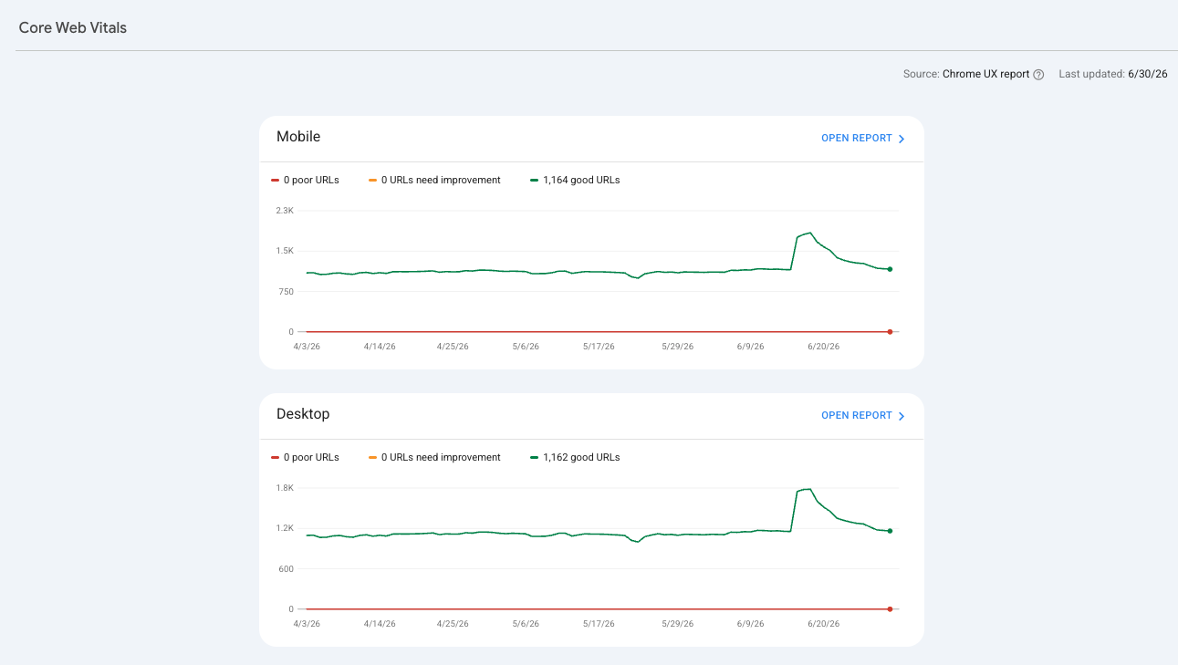Click the '5/6/26' date on Mobile chart axis
Screen dimensions: 1178x665
click(x=526, y=347)
